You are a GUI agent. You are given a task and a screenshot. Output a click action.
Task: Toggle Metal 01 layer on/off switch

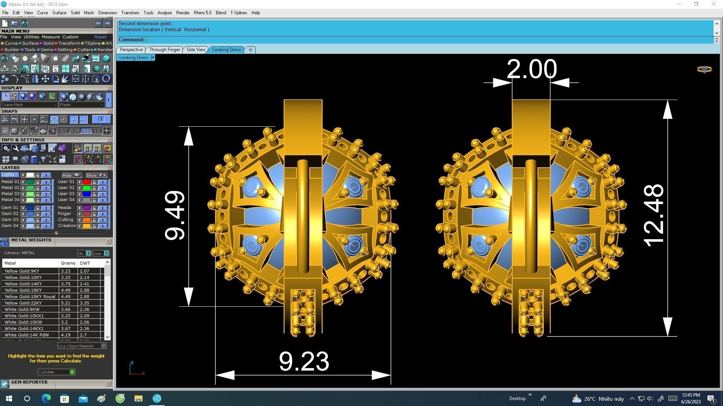pyautogui.click(x=46, y=182)
